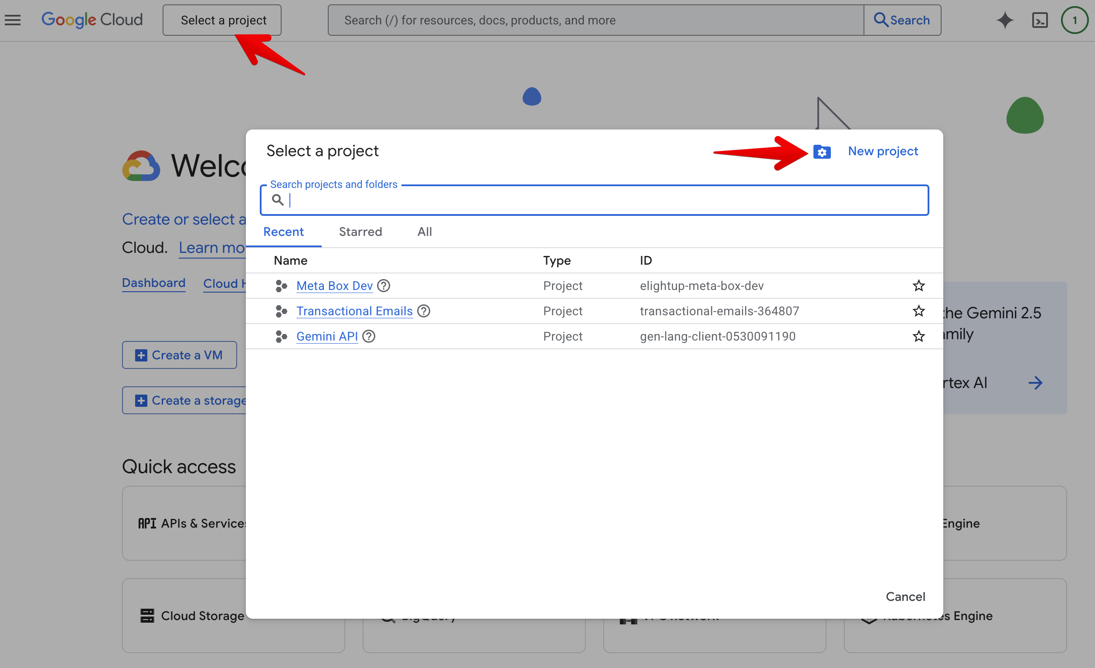This screenshot has width=1095, height=668.
Task: Star the Transactional Emails project
Action: pos(918,311)
